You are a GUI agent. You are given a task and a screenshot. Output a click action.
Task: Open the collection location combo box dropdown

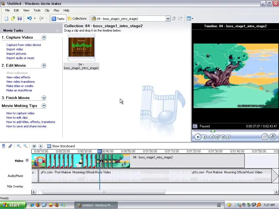tap(168, 19)
